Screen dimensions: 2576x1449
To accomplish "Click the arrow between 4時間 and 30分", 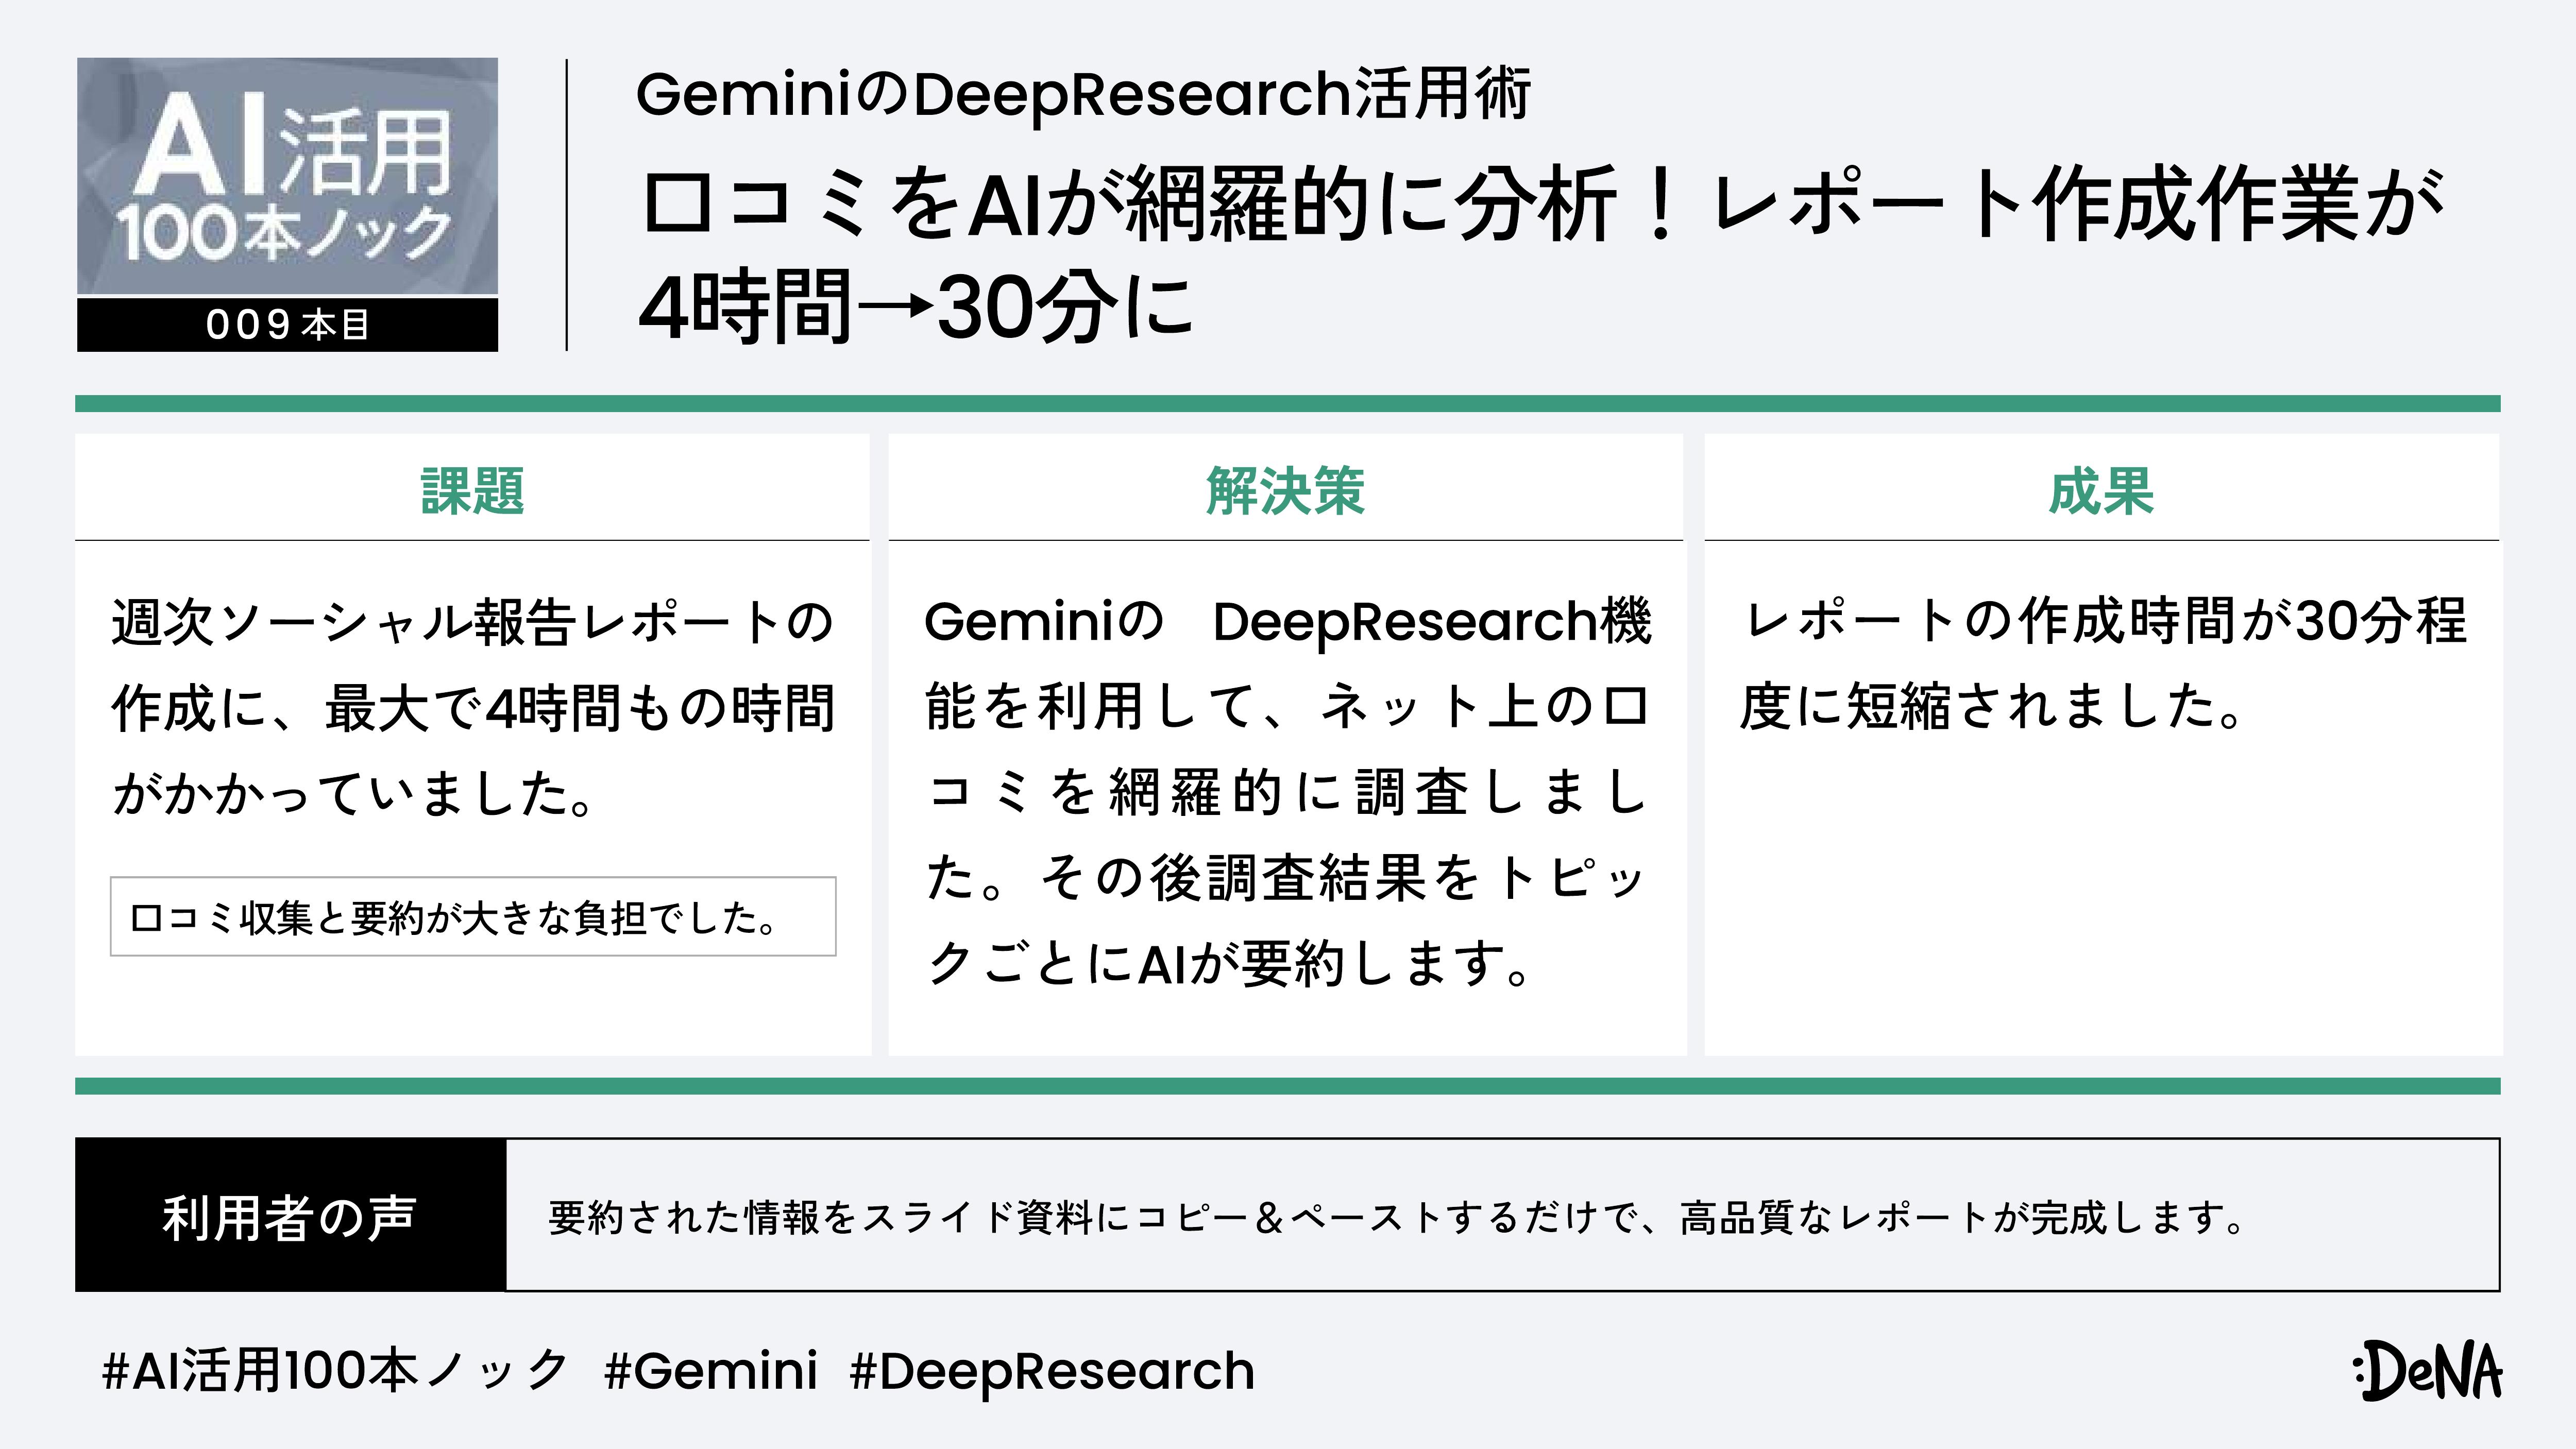I will (892, 306).
